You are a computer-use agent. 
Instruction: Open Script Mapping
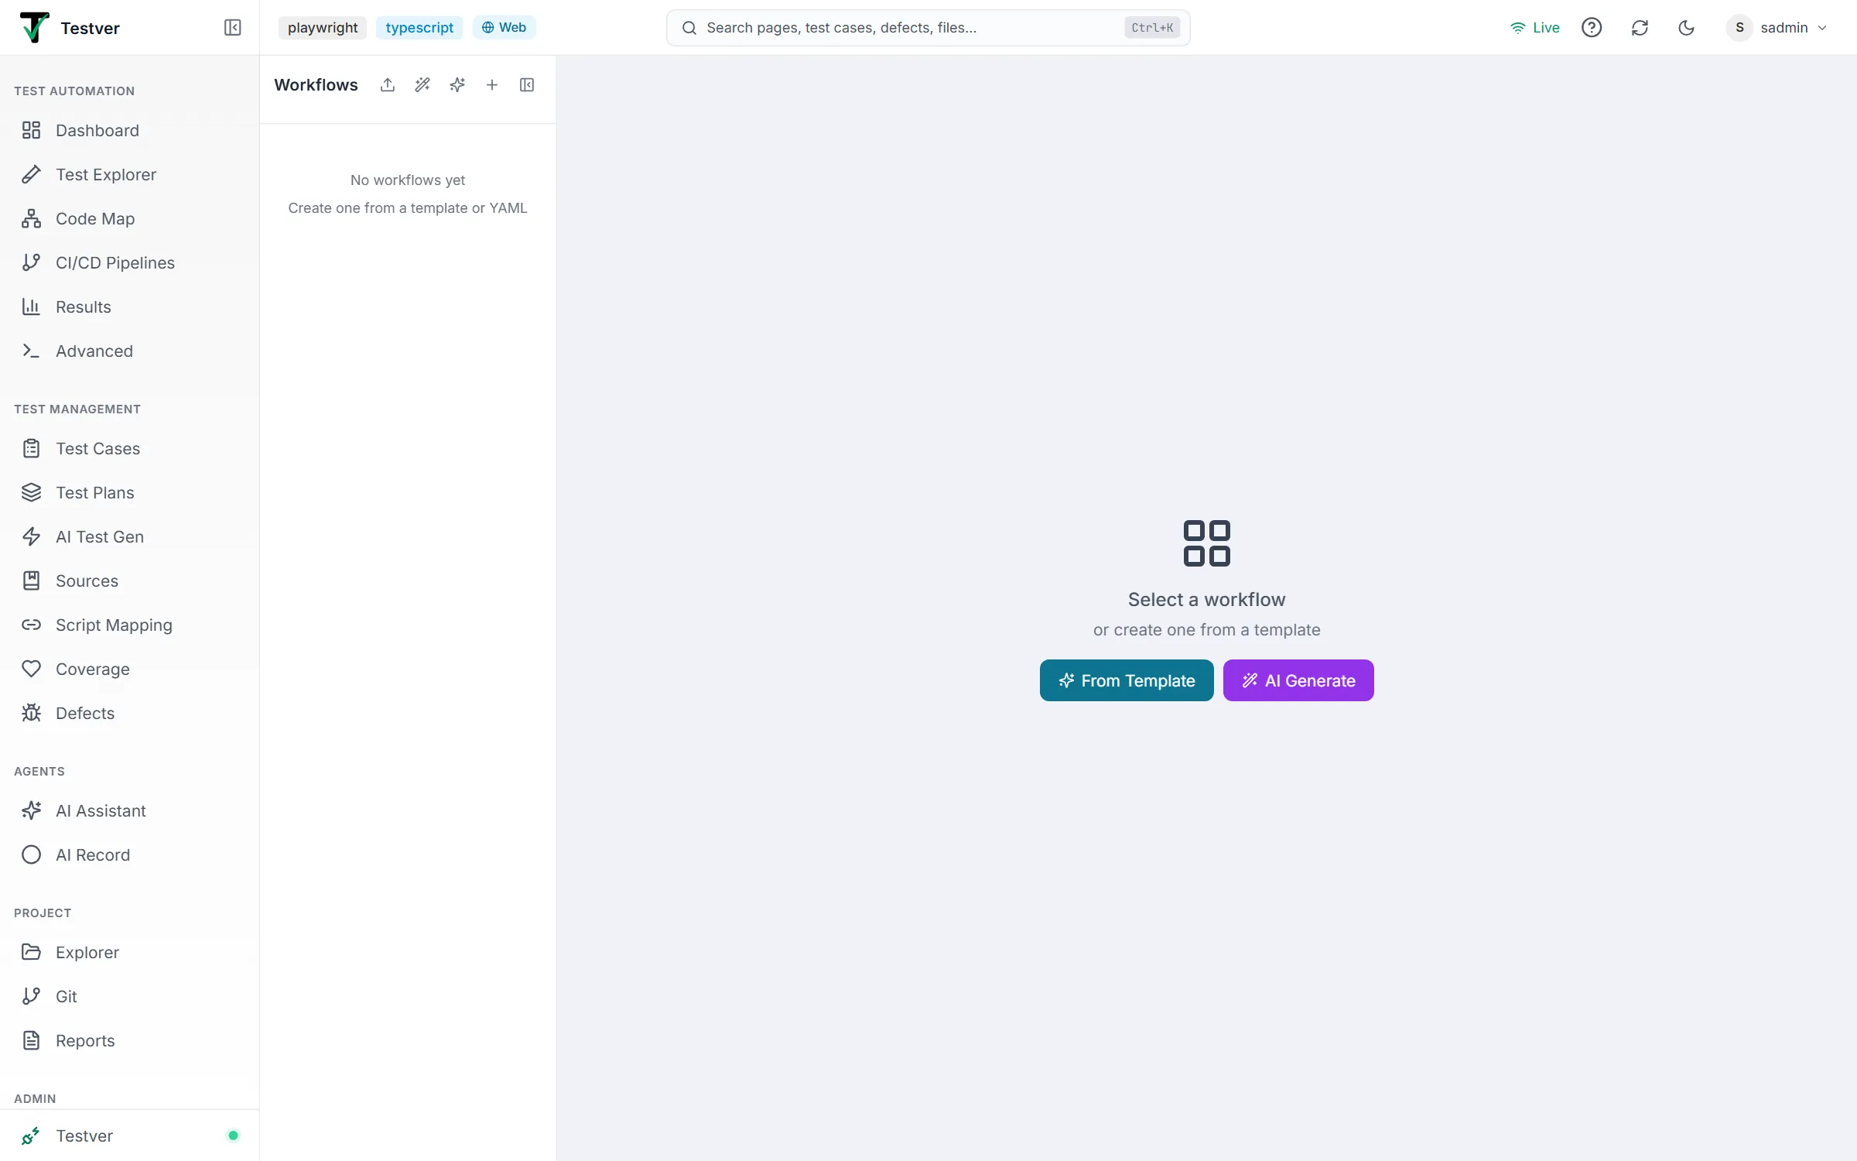coord(129,625)
